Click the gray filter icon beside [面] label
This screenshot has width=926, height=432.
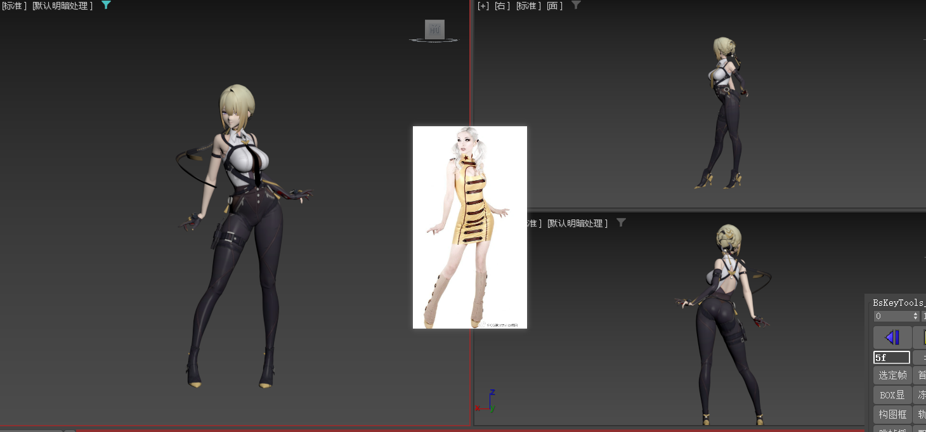[575, 5]
